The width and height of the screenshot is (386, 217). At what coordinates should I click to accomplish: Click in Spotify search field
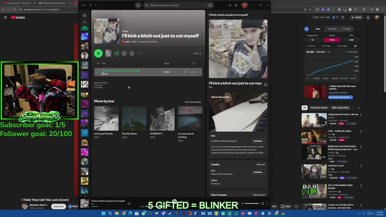(175, 5)
